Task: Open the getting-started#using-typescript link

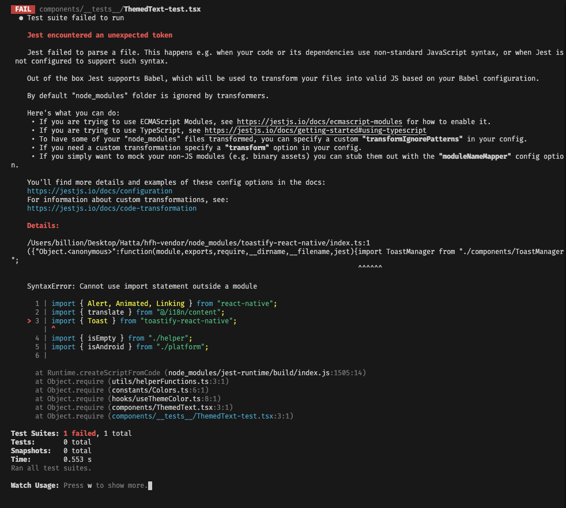Action: [315, 130]
